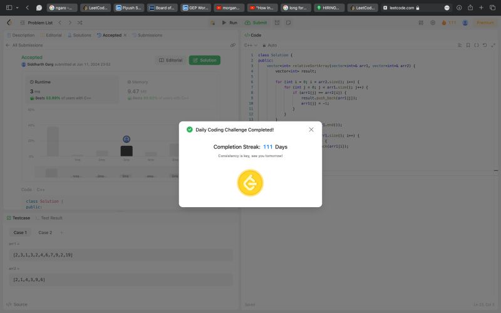Viewport: 501px width, 313px height.
Task: Select Case 2
Action: (x=45, y=232)
